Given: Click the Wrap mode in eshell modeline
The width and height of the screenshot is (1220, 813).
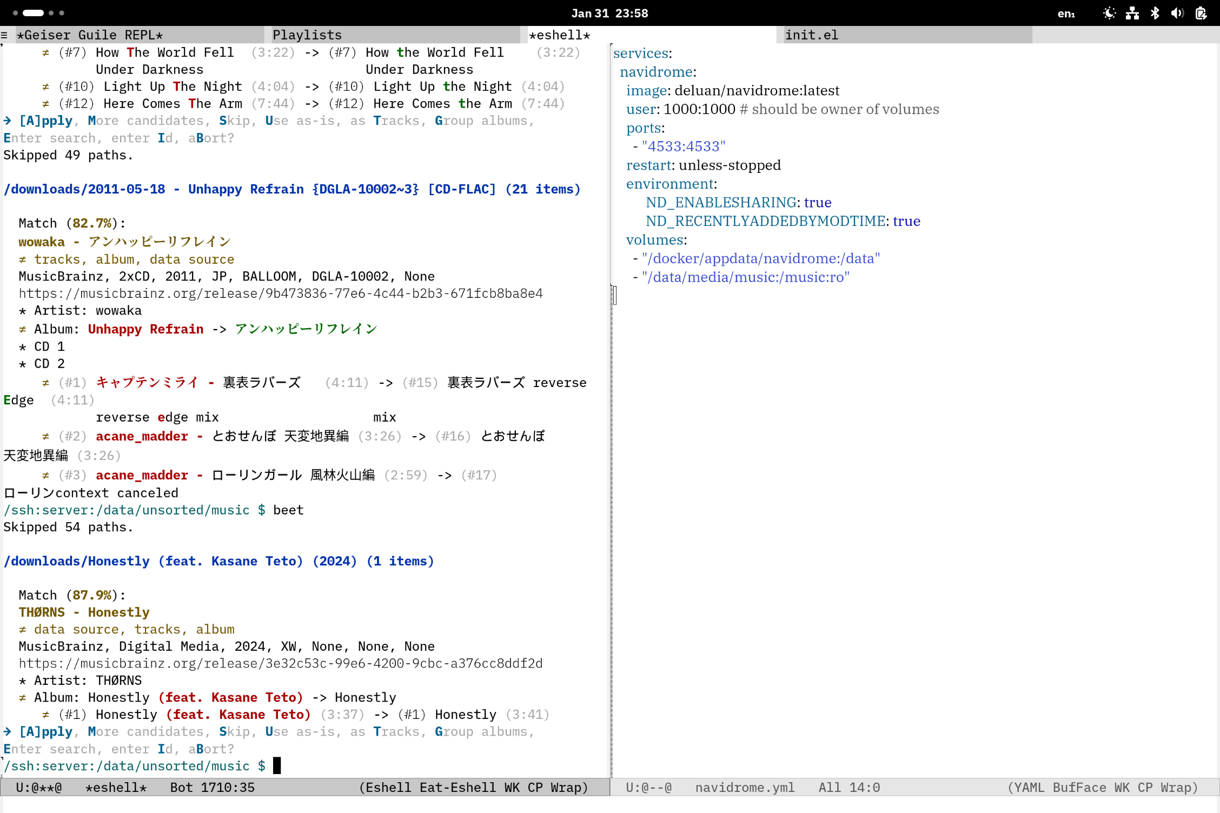Looking at the screenshot, I should tap(567, 788).
